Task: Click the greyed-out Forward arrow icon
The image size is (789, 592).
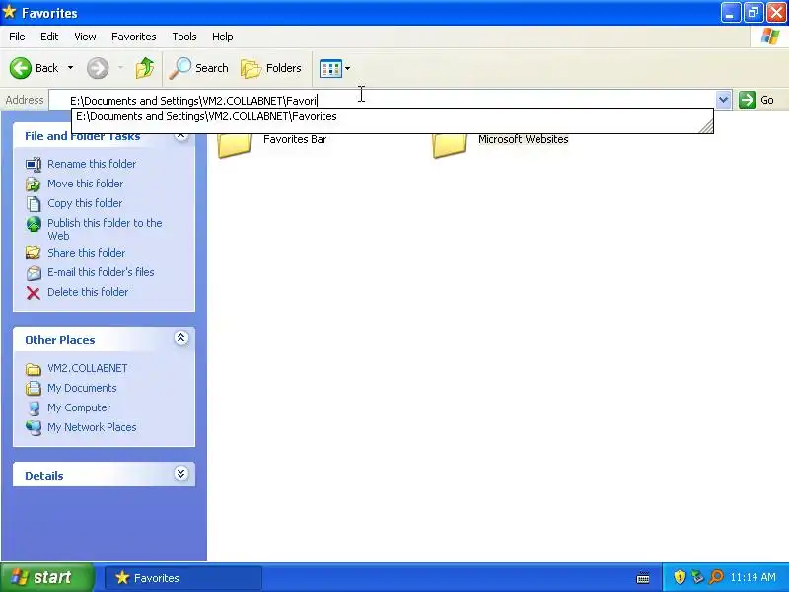Action: tap(98, 68)
